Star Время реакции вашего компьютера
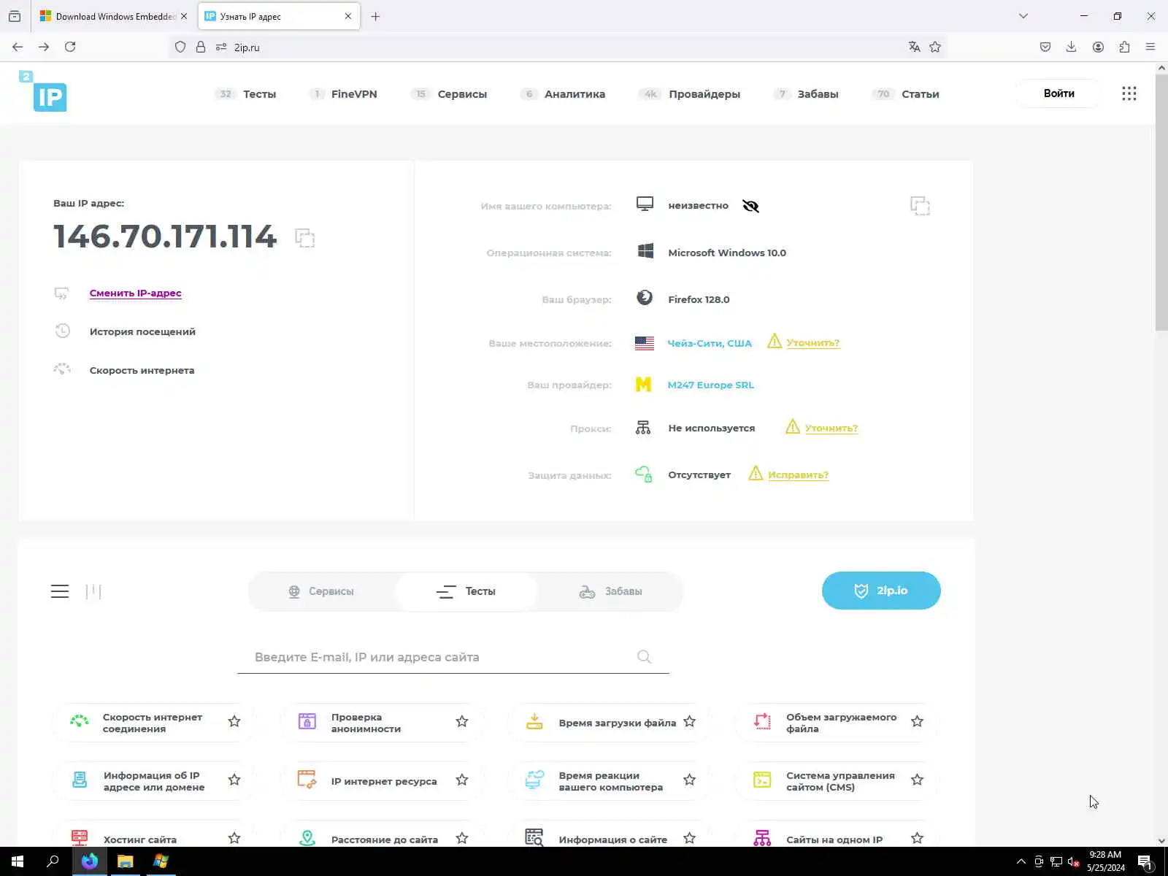1168x876 pixels. coord(690,780)
